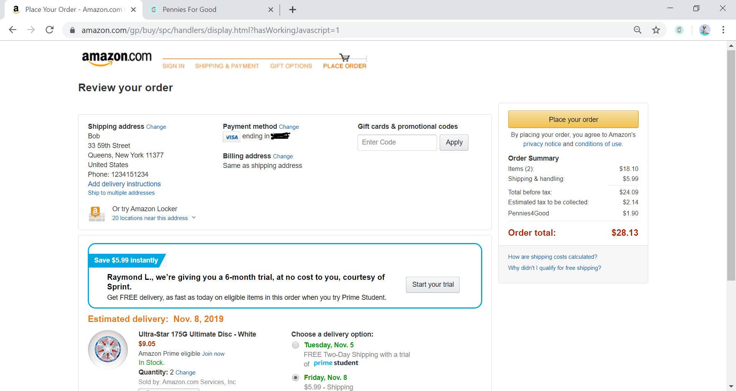The width and height of the screenshot is (736, 391).
Task: Change the payment method
Action: click(x=289, y=127)
